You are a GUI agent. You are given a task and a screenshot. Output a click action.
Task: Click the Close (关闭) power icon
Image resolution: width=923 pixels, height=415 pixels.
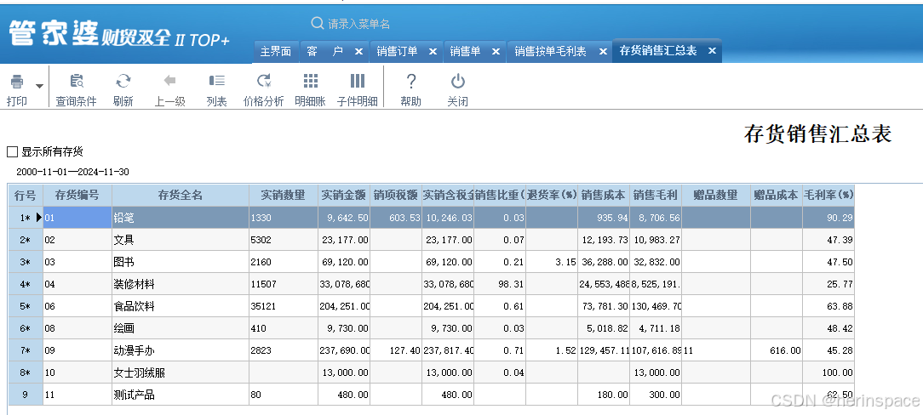tap(457, 82)
